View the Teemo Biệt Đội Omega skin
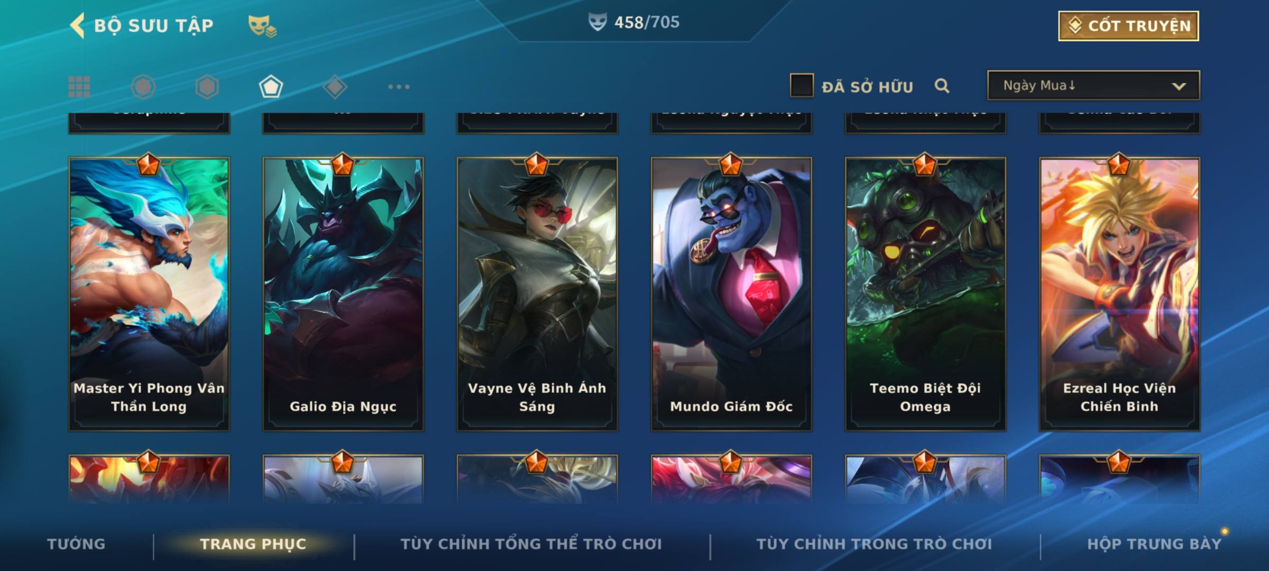This screenshot has width=1269, height=571. pos(925,294)
